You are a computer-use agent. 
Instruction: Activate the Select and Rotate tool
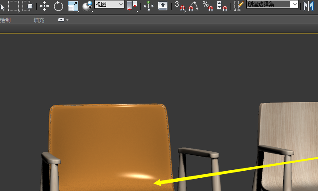[x=58, y=6]
